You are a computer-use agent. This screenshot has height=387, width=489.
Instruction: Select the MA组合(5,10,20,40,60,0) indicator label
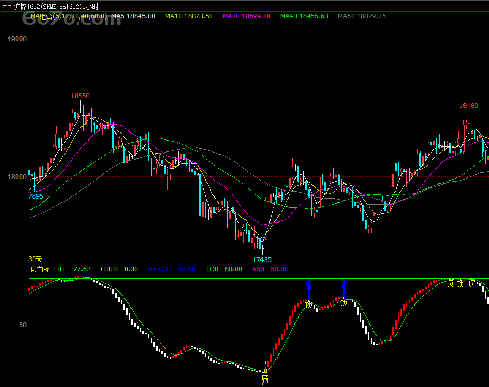[69, 16]
